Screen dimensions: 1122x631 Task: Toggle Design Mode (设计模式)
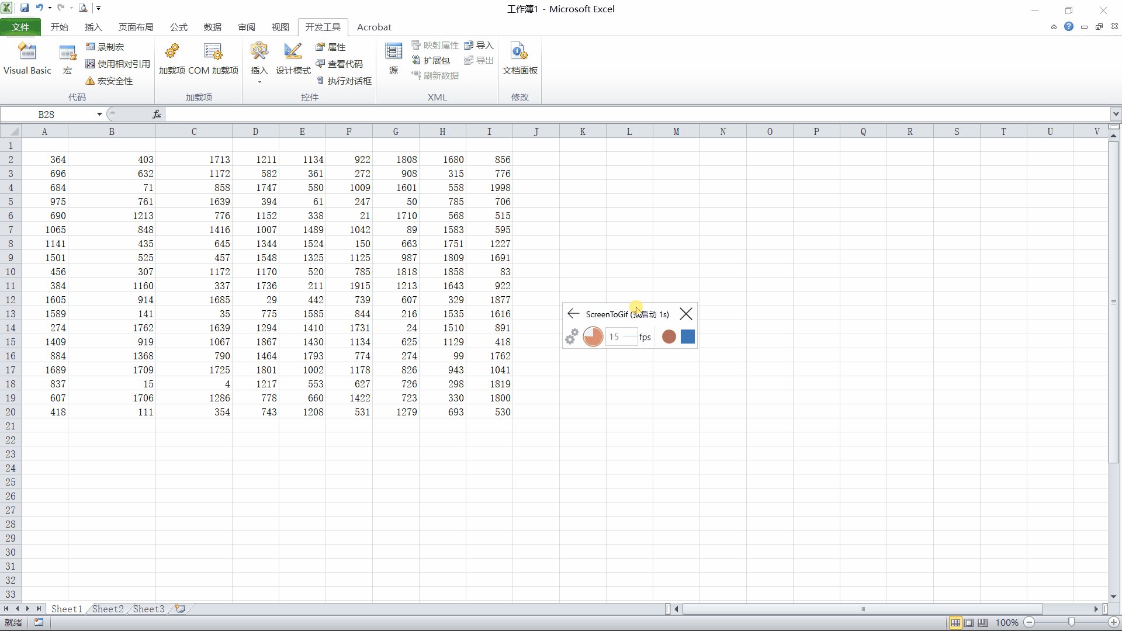293,59
